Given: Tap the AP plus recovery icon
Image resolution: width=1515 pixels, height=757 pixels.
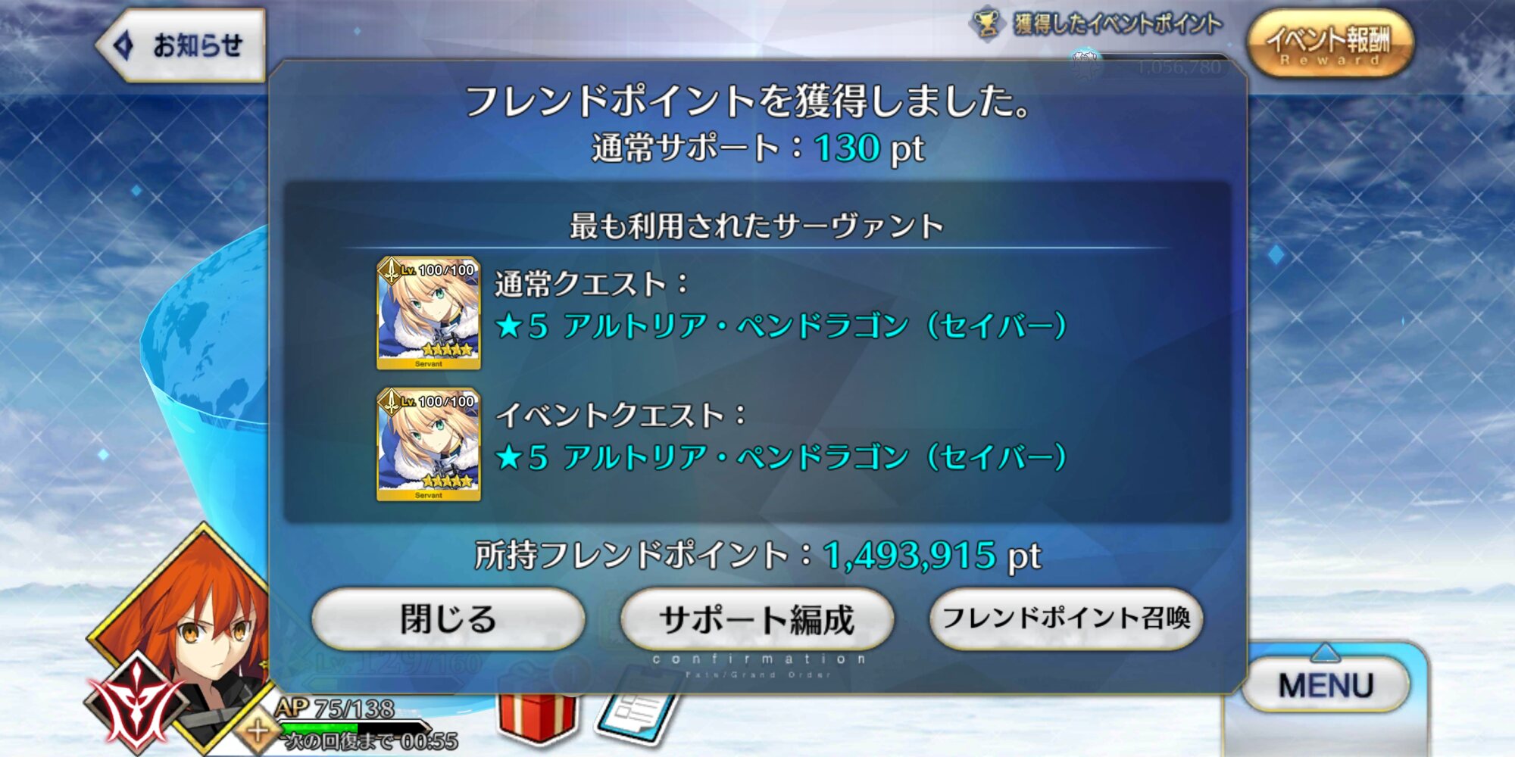Looking at the screenshot, I should pyautogui.click(x=256, y=732).
